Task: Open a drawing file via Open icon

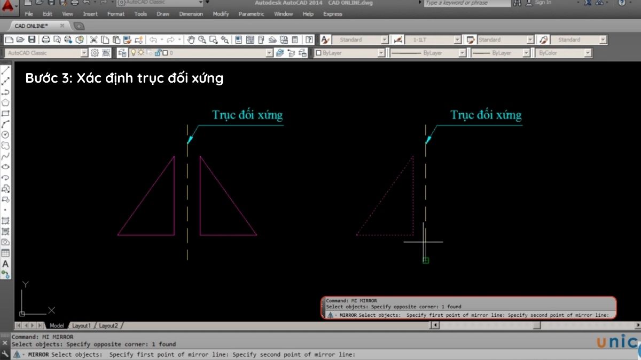Action: (x=20, y=39)
